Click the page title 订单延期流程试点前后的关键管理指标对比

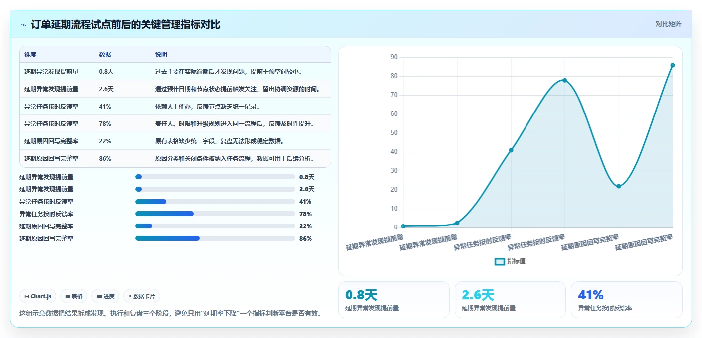click(126, 25)
